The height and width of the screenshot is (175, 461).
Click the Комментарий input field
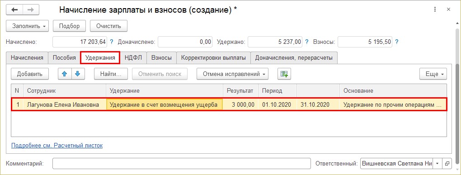click(181, 163)
